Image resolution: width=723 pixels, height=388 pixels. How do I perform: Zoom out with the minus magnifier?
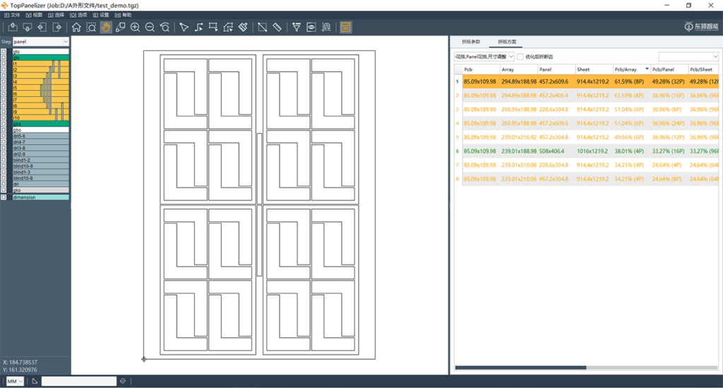[x=150, y=28]
